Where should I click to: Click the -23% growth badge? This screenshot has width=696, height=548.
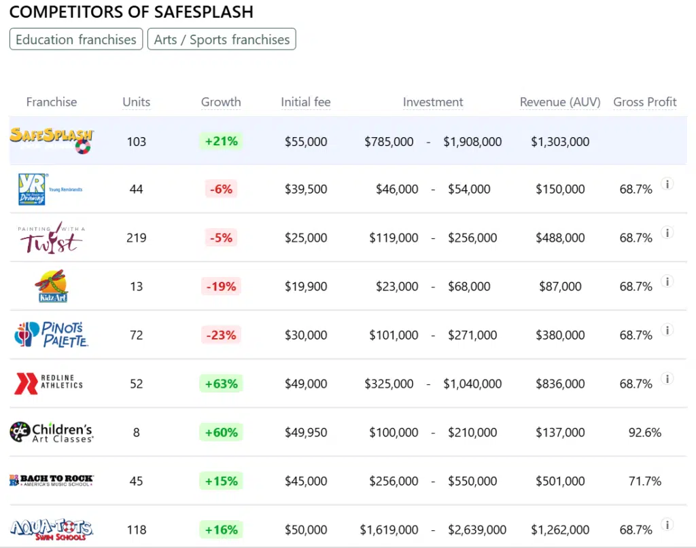click(221, 335)
